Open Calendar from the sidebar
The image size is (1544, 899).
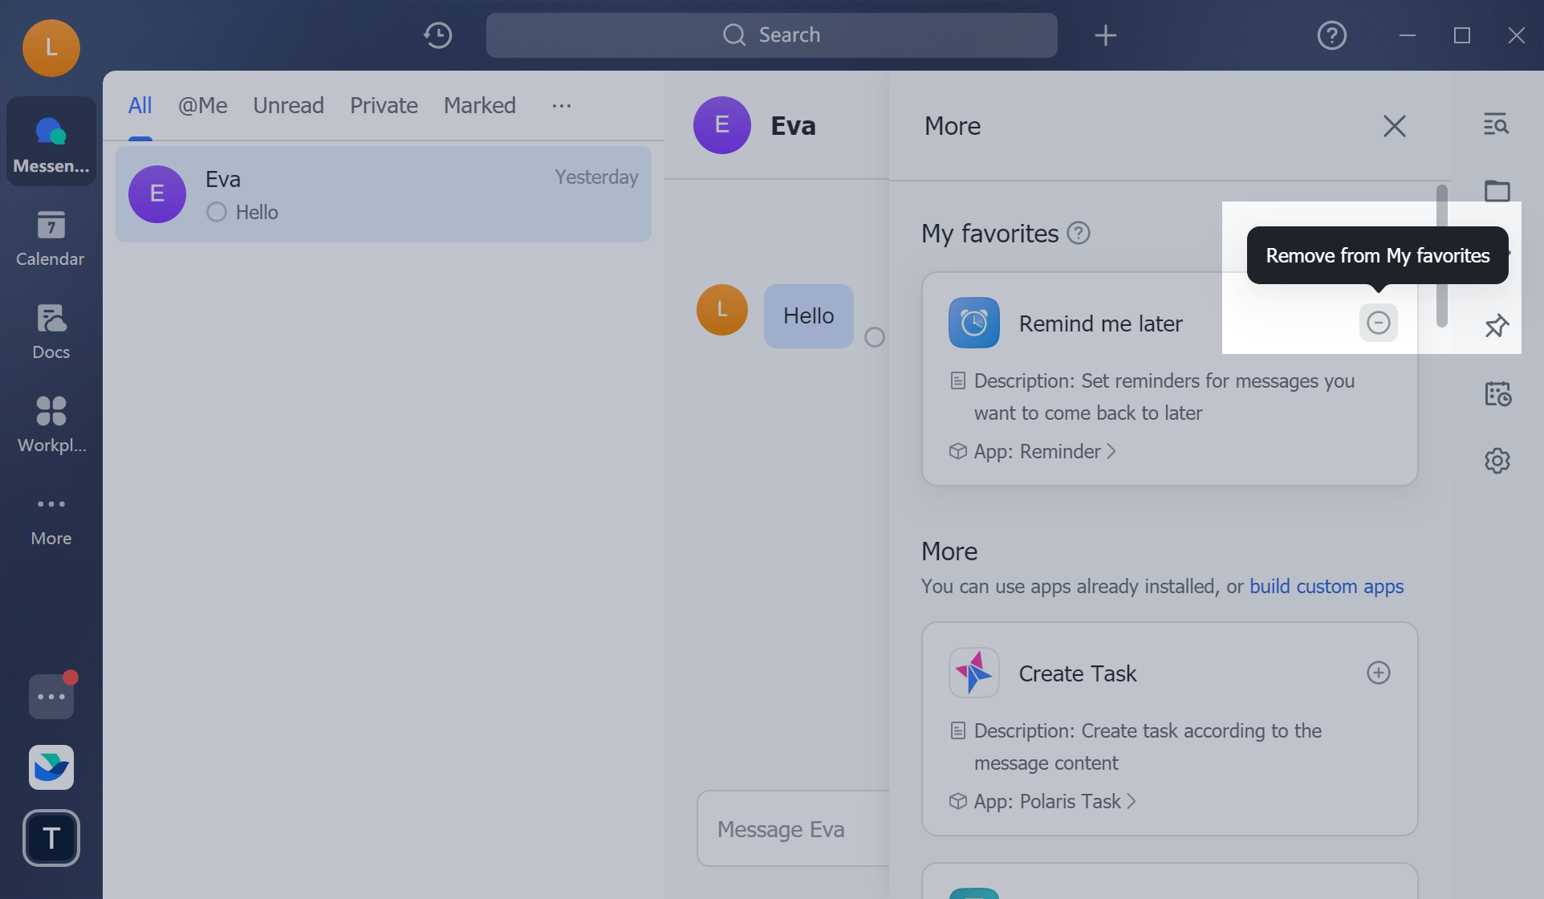click(51, 238)
